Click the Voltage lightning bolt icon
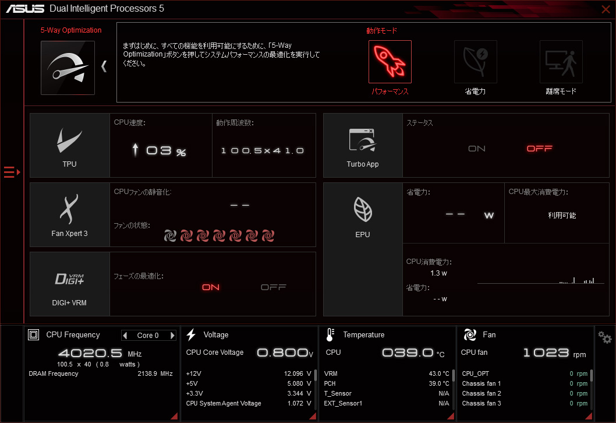 pos(191,334)
